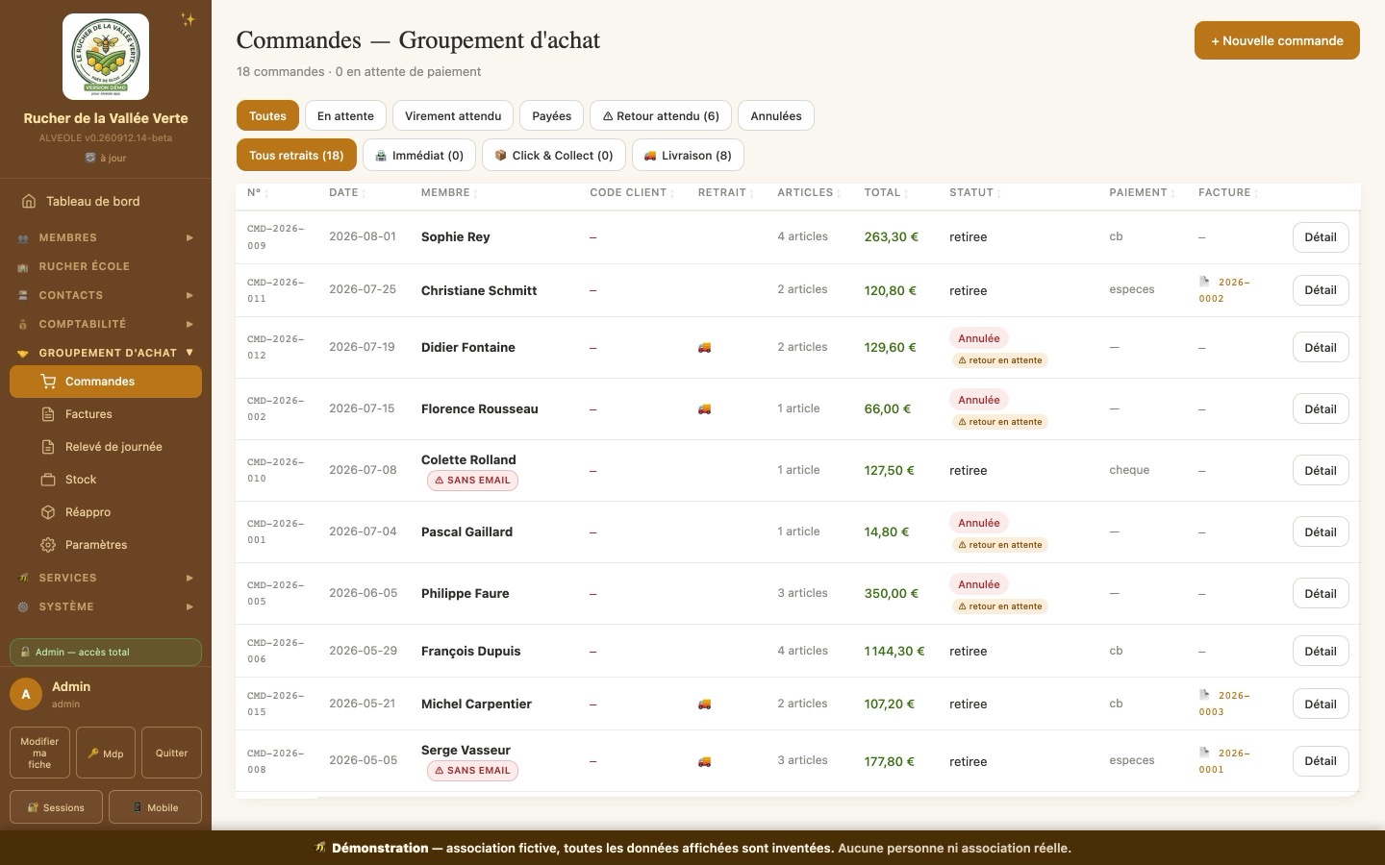Screen dimensions: 1385x865
Task: Click member name Christiane Schmitt
Action: 479,290
